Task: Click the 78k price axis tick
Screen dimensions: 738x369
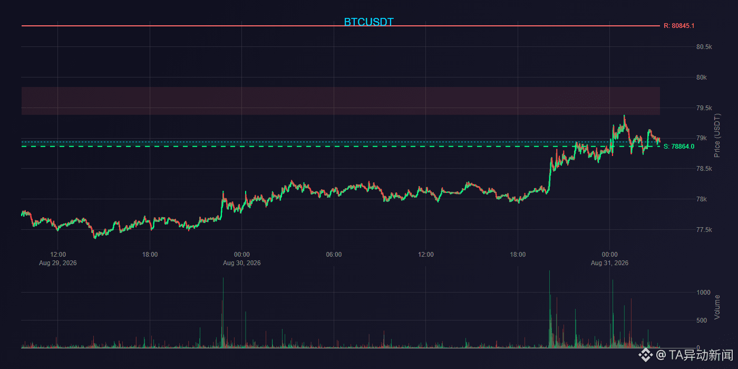Action: [x=702, y=199]
